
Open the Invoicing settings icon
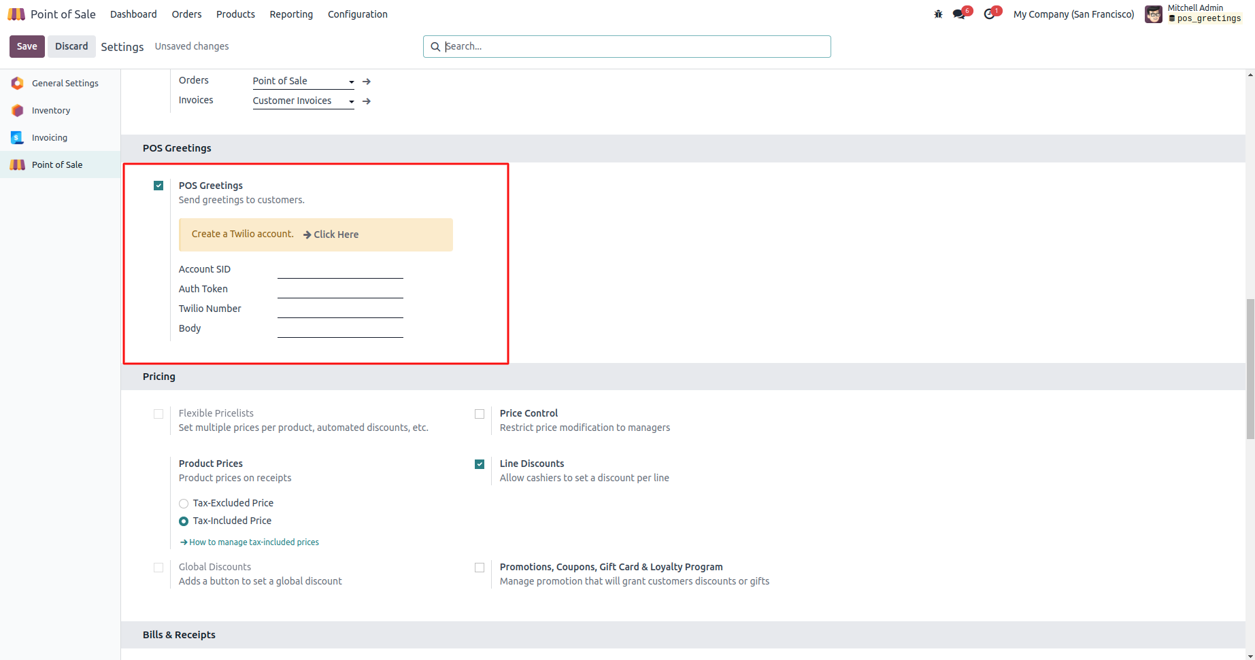point(18,137)
